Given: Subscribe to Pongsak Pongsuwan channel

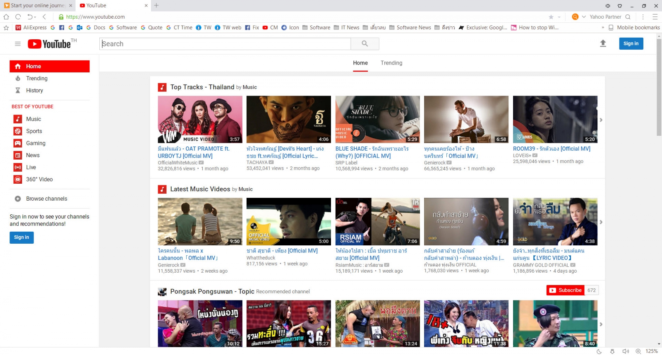Looking at the screenshot, I should (x=566, y=290).
